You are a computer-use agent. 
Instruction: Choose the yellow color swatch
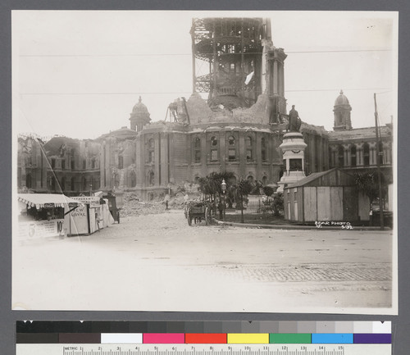248,339
